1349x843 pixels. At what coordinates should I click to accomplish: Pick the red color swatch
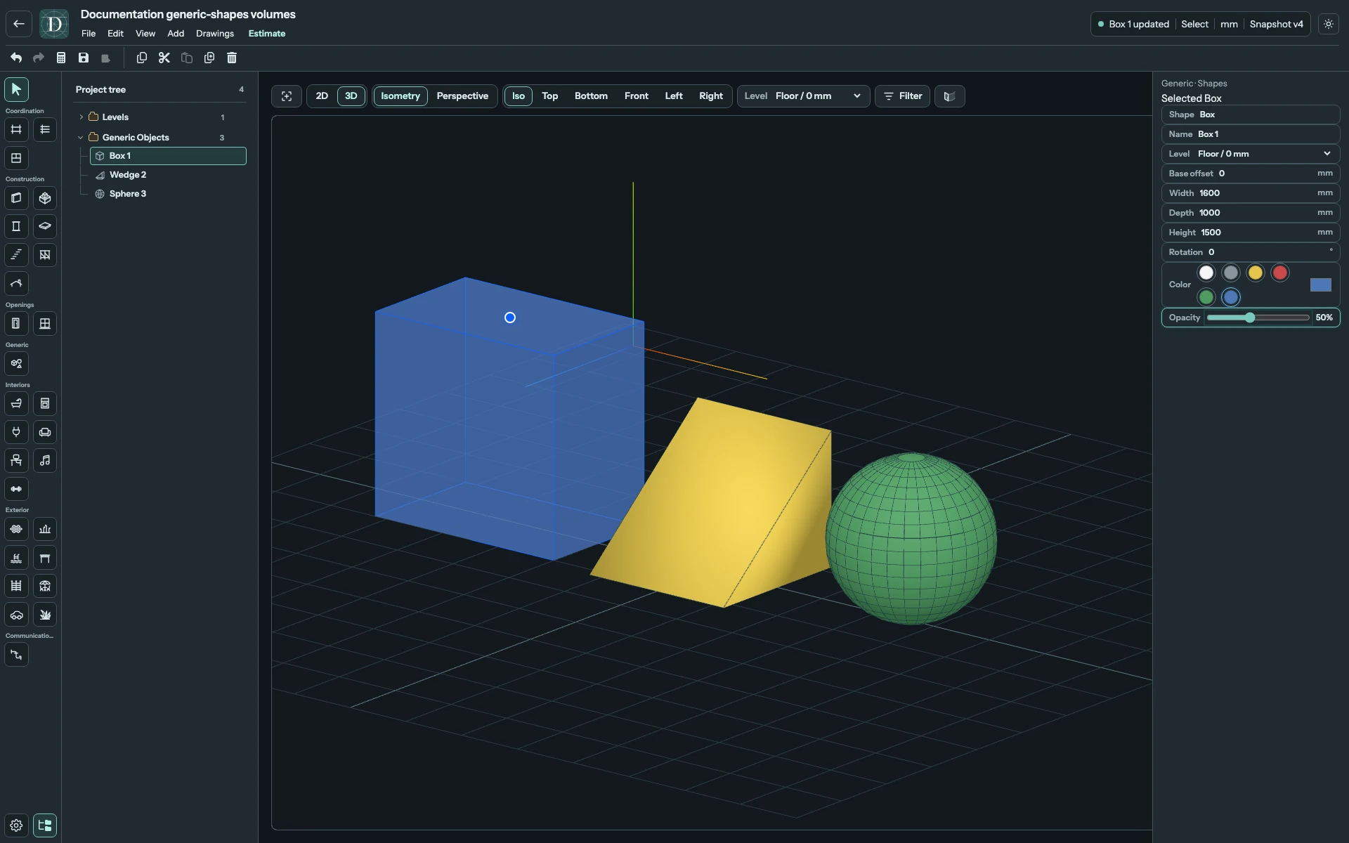(1280, 273)
